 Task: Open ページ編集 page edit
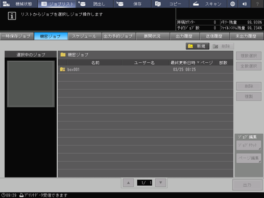pyautogui.click(x=249, y=158)
